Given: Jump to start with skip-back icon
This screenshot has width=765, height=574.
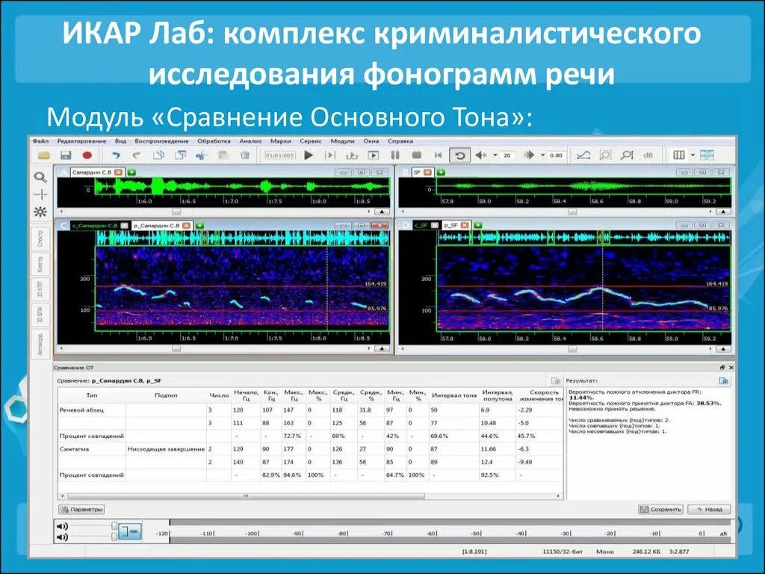Looking at the screenshot, I should click(438, 155).
